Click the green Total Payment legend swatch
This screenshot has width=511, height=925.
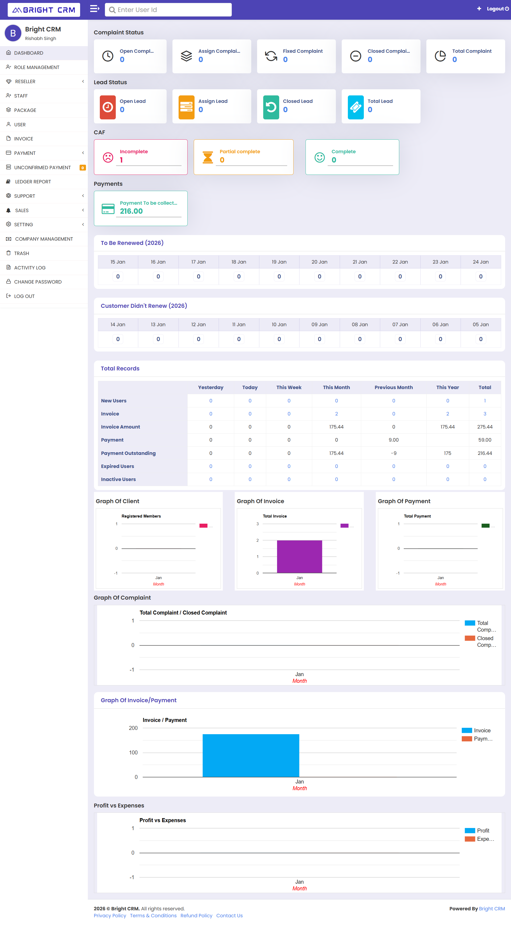click(x=485, y=525)
